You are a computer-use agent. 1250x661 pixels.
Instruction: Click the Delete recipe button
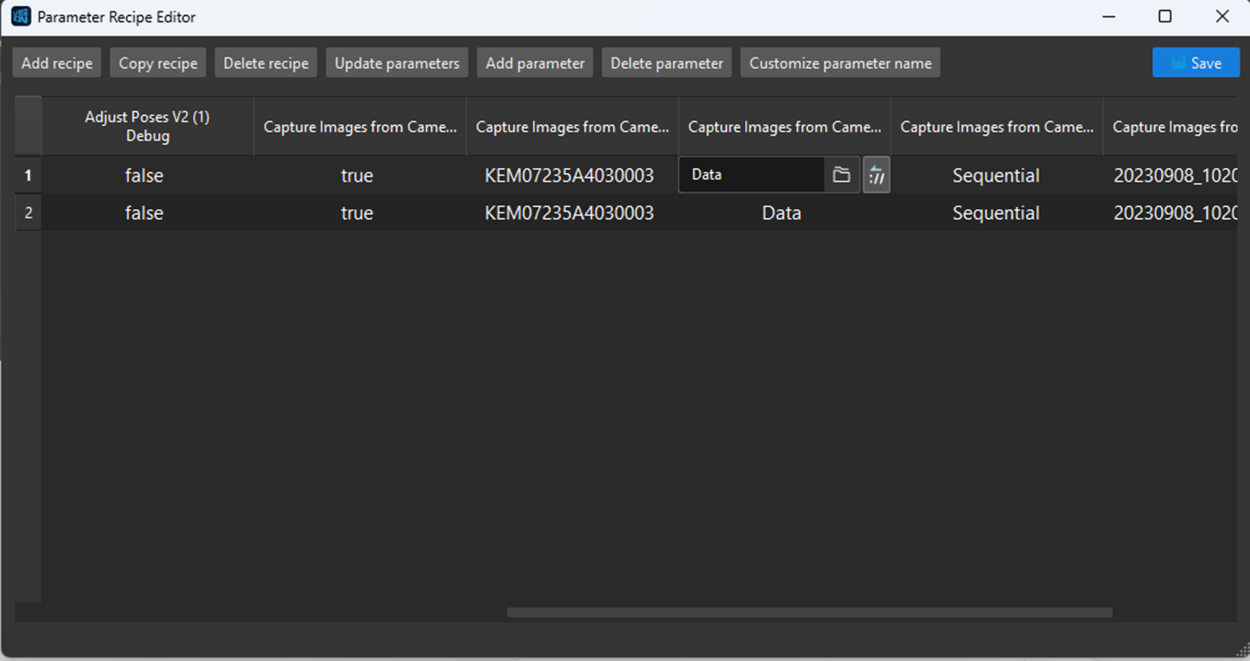coord(265,62)
